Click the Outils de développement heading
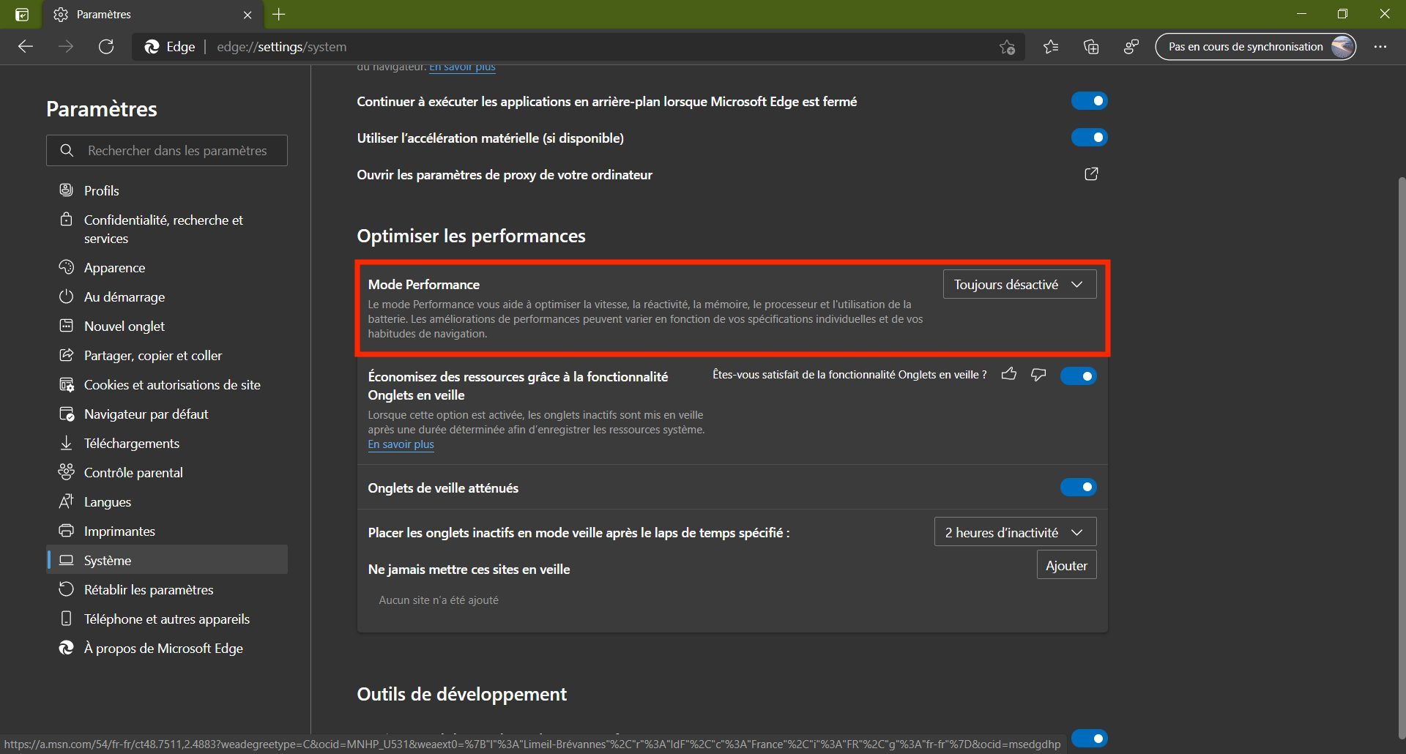This screenshot has width=1406, height=754. (x=461, y=694)
